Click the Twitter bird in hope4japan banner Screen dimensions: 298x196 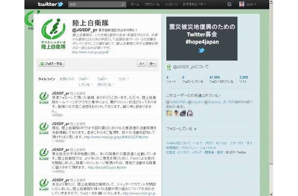point(201,50)
